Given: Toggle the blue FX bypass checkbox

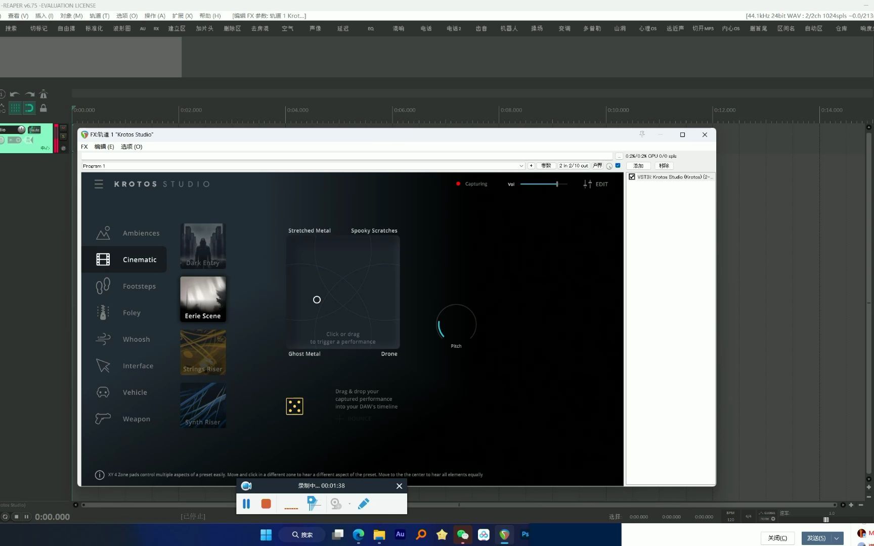Looking at the screenshot, I should tap(618, 165).
